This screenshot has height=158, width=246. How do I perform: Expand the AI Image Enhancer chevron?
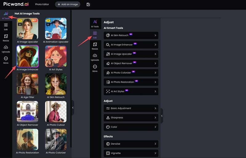tap(155, 45)
